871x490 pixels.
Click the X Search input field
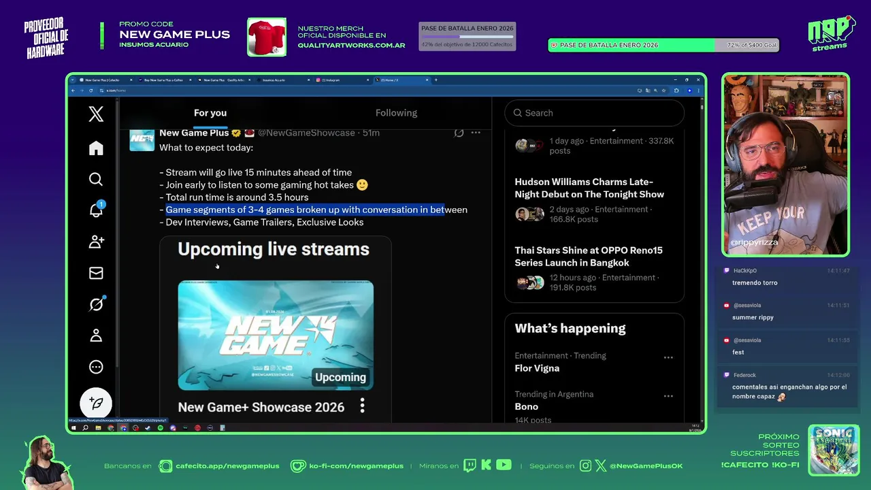(594, 113)
